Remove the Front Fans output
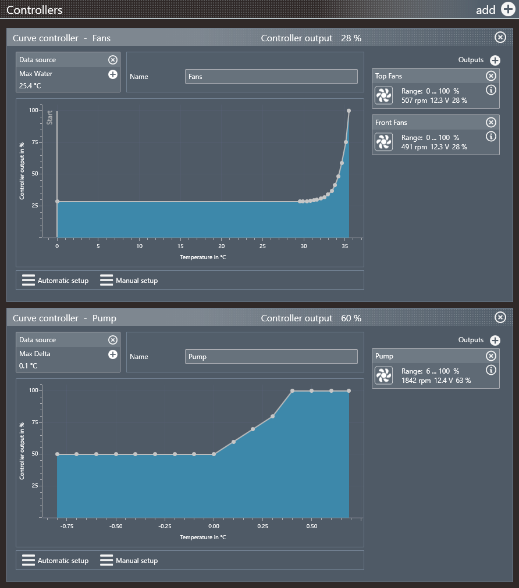519x588 pixels. pyautogui.click(x=491, y=122)
